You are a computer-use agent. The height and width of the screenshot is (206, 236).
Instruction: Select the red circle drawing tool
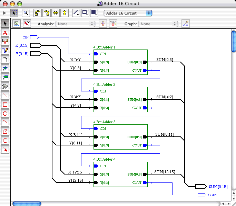pyautogui.click(x=5, y=114)
